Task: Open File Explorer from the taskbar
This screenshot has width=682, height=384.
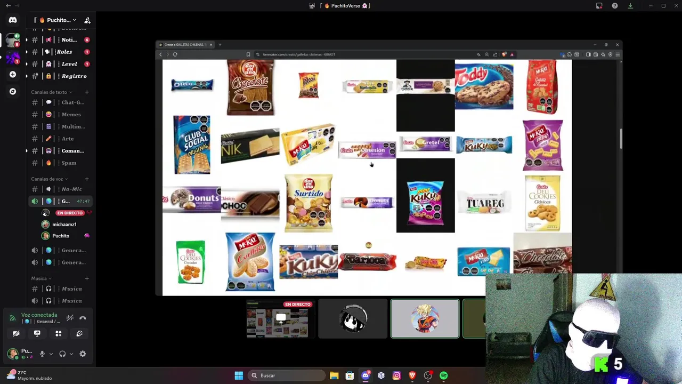Action: 334,375
